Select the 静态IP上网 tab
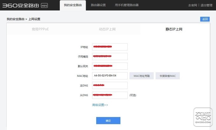The width and height of the screenshot is (216, 130). (x=174, y=29)
